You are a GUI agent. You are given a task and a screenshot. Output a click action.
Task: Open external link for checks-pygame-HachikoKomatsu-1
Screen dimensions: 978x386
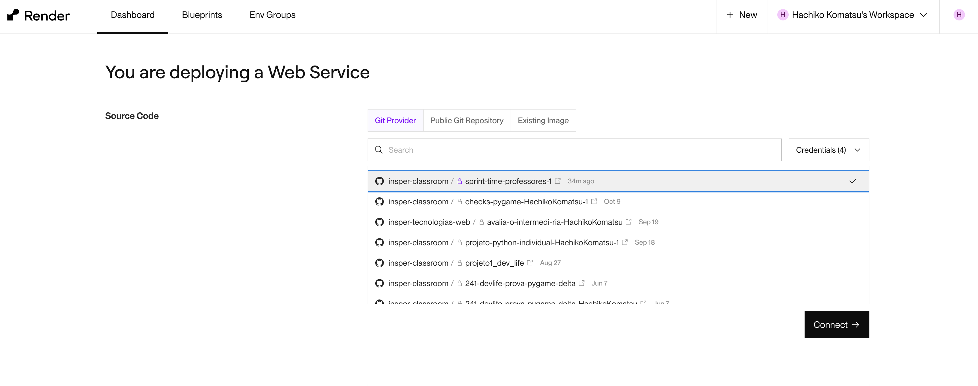click(x=594, y=201)
